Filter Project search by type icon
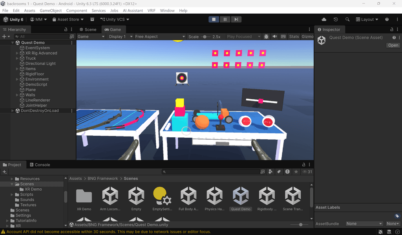The image size is (402, 235). pos(270,172)
